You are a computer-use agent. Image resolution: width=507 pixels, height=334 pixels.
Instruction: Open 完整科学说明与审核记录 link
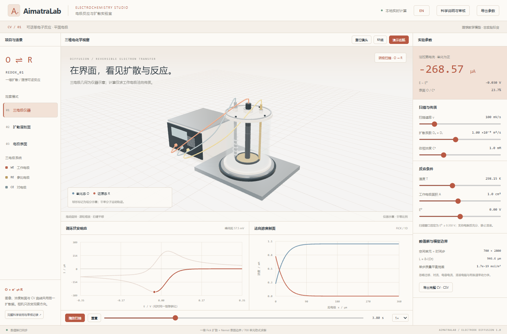[24, 315]
